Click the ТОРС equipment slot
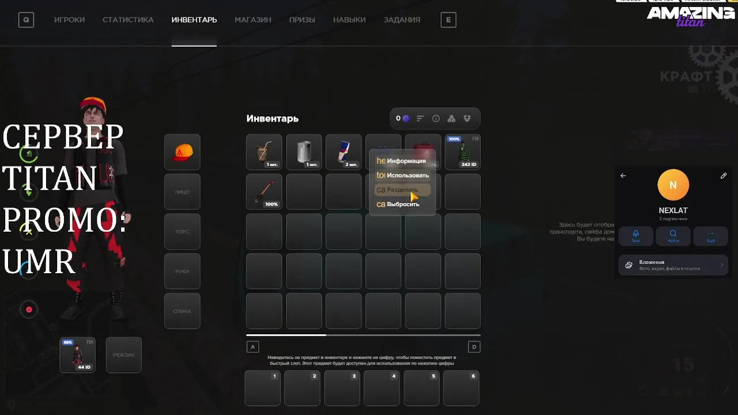This screenshot has width=738, height=415. pos(182,232)
